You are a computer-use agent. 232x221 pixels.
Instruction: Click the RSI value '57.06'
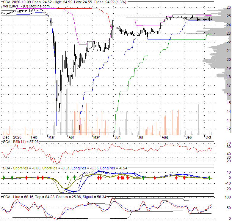click(34, 142)
